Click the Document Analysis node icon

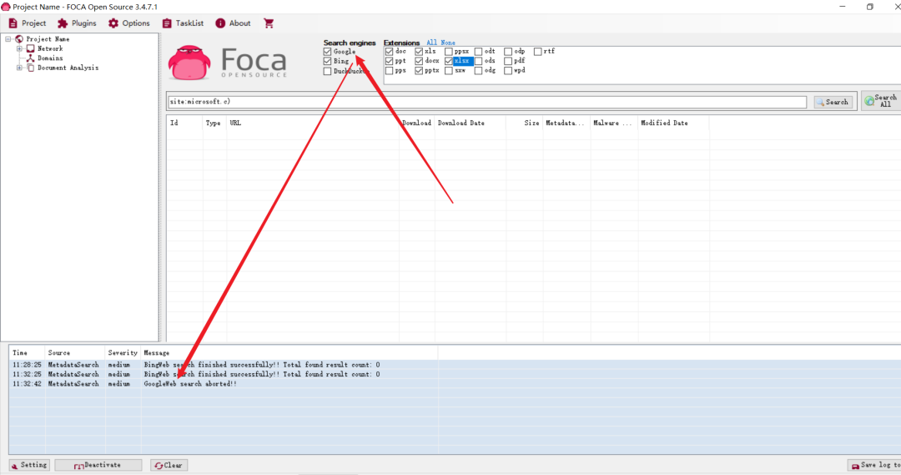tap(31, 68)
